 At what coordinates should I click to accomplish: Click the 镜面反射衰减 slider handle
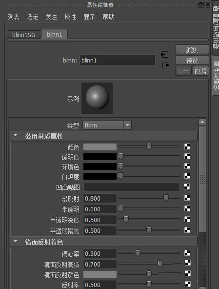160,264
